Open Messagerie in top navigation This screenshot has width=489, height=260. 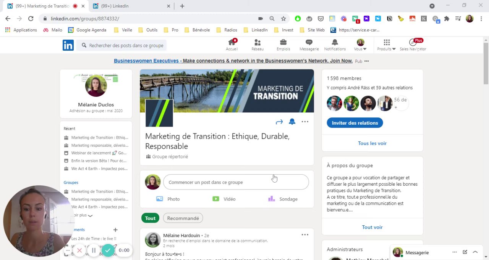[309, 45]
